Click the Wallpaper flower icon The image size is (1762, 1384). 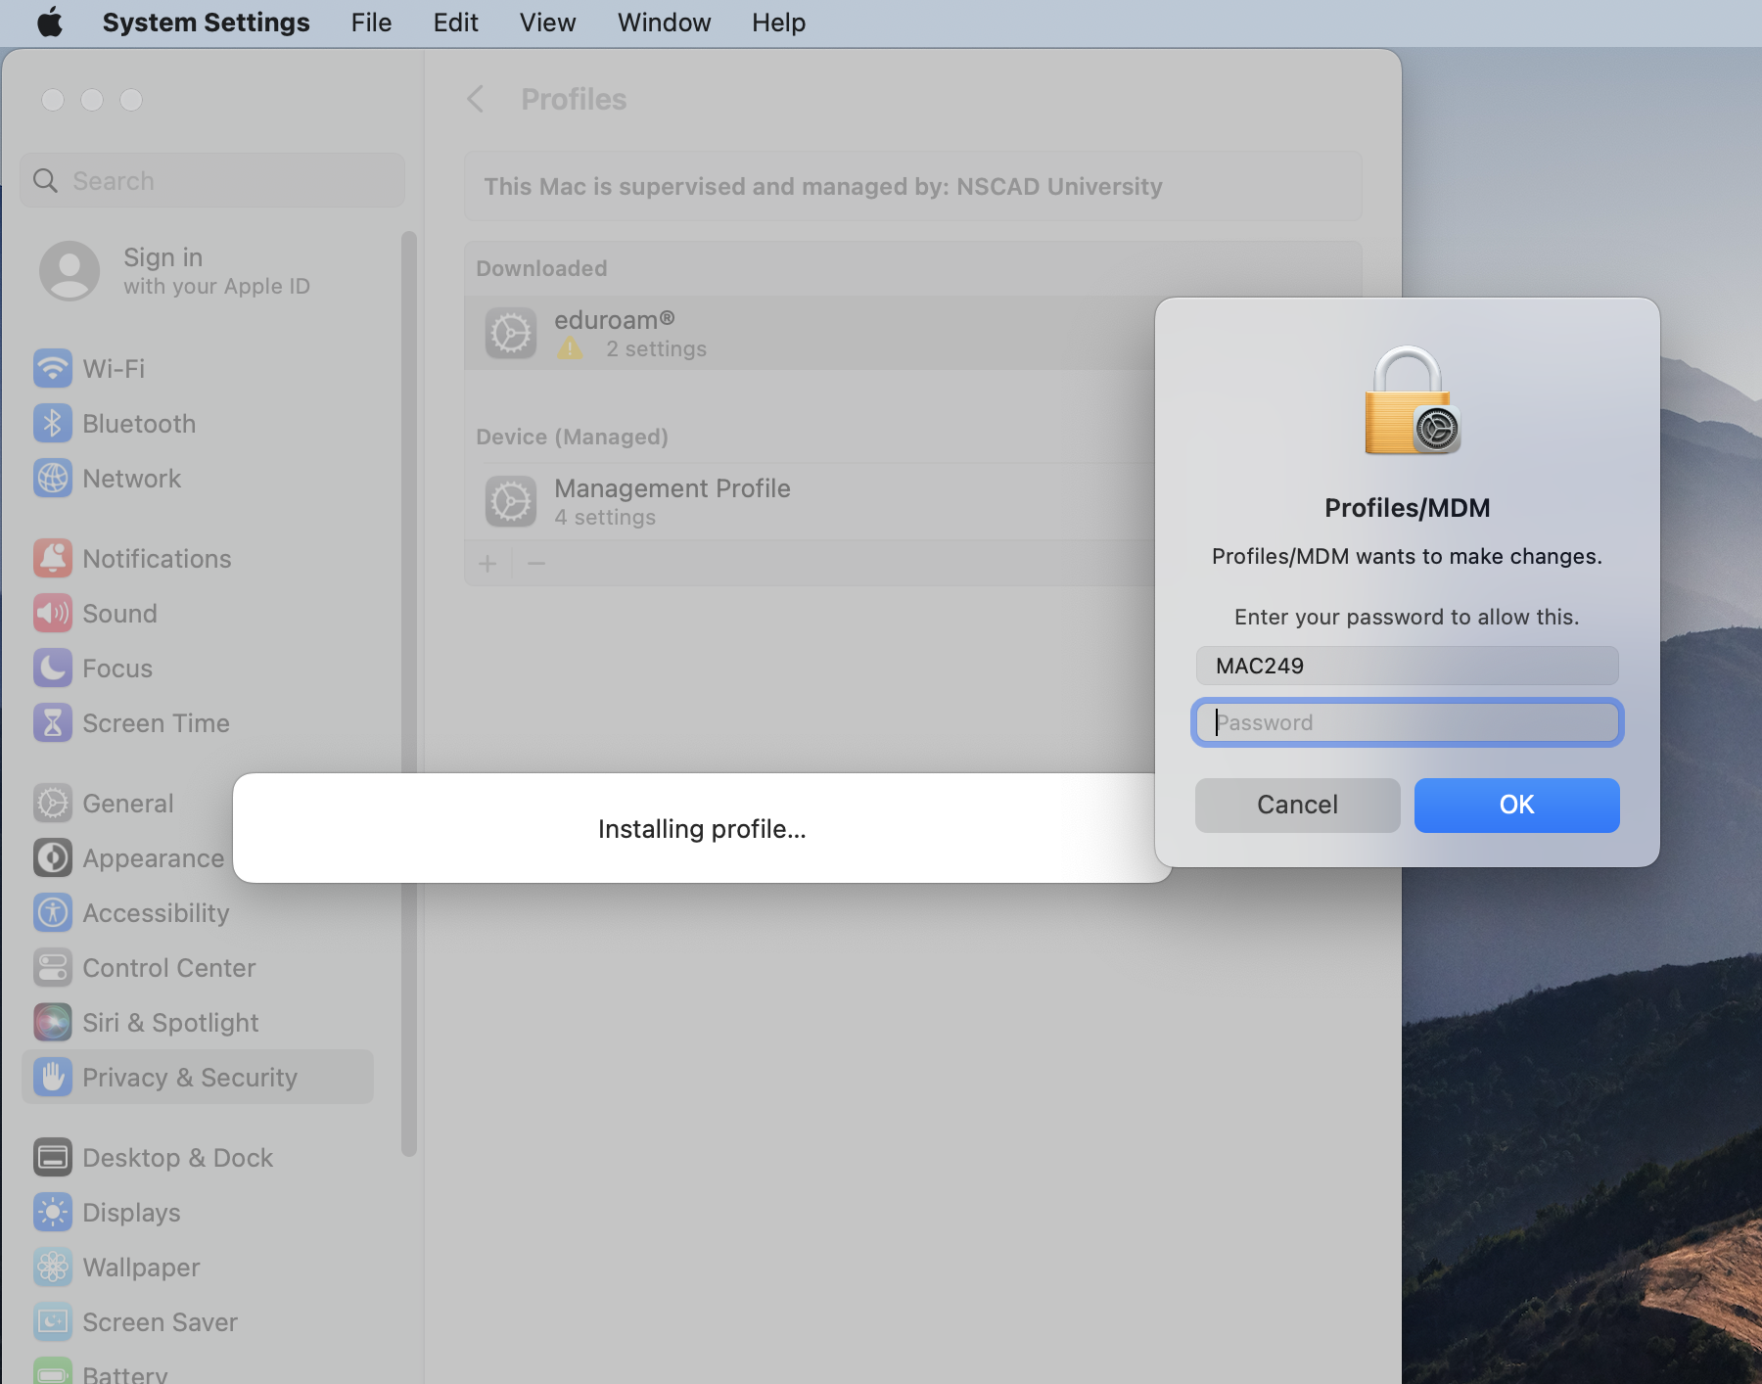[x=53, y=1267]
